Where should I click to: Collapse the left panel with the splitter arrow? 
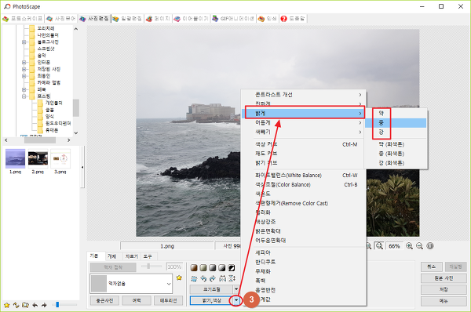[x=82, y=167]
